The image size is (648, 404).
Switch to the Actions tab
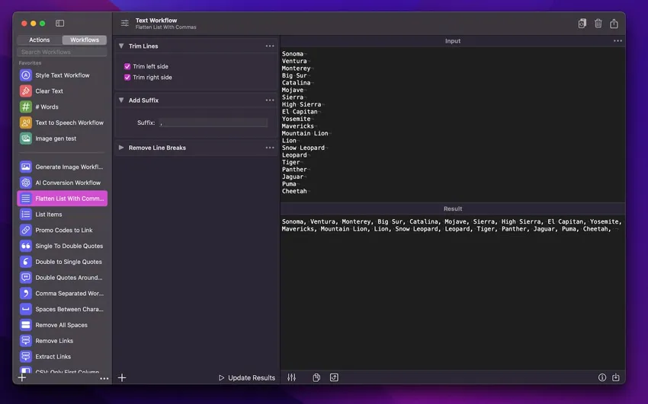pos(40,40)
